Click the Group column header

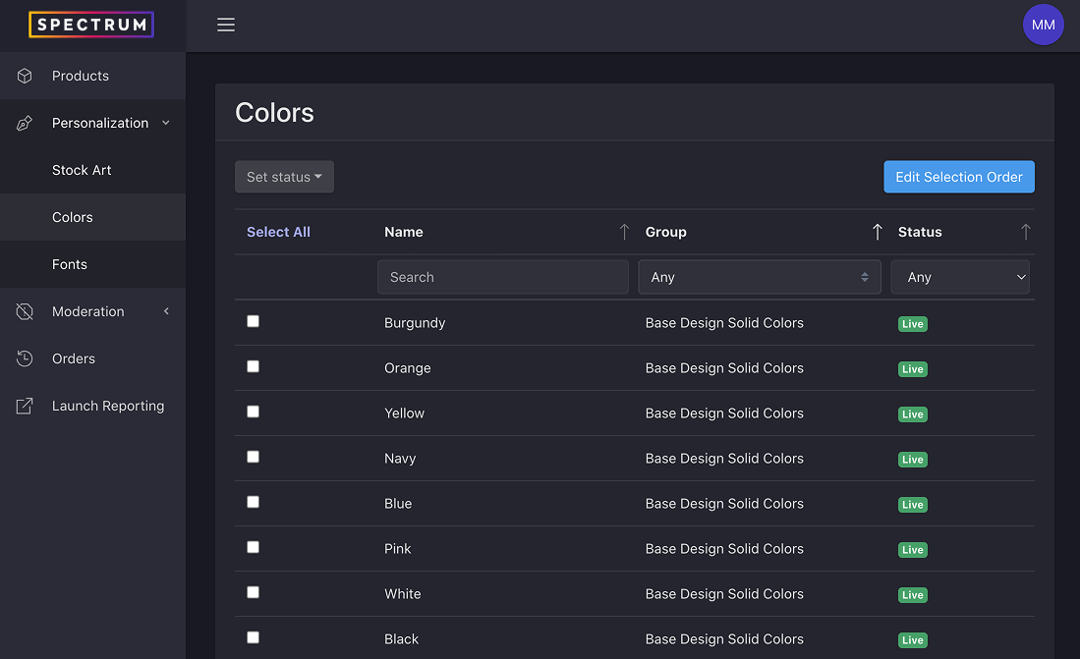click(665, 232)
